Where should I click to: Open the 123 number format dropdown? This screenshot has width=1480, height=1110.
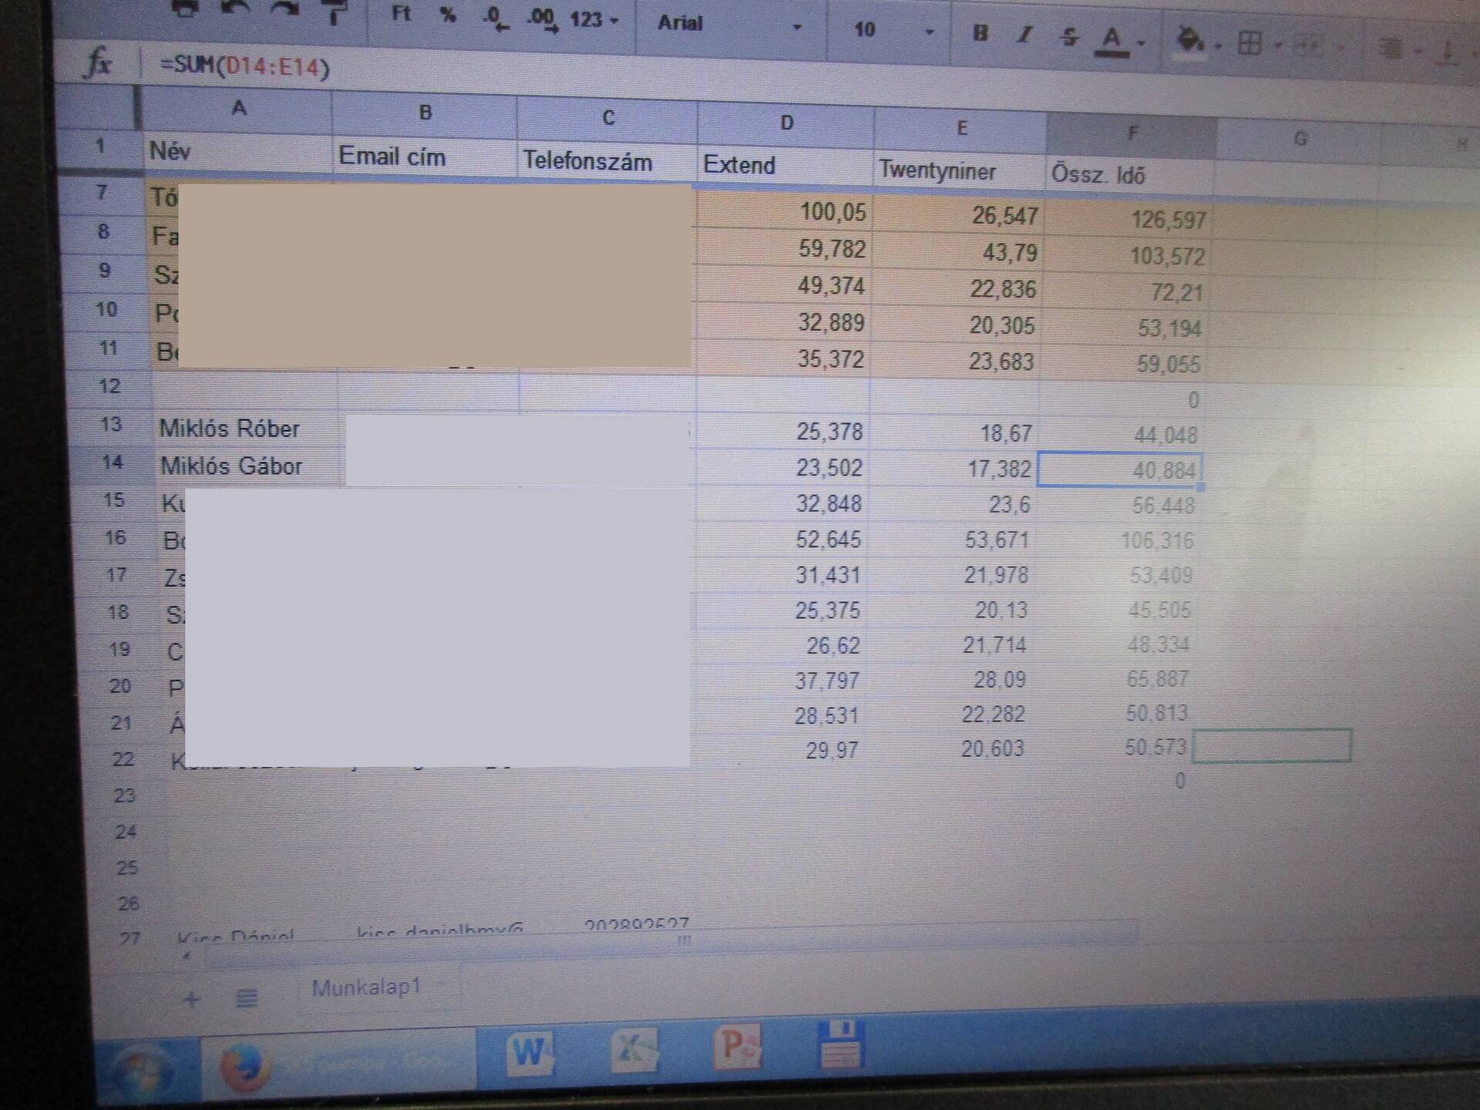tap(594, 19)
